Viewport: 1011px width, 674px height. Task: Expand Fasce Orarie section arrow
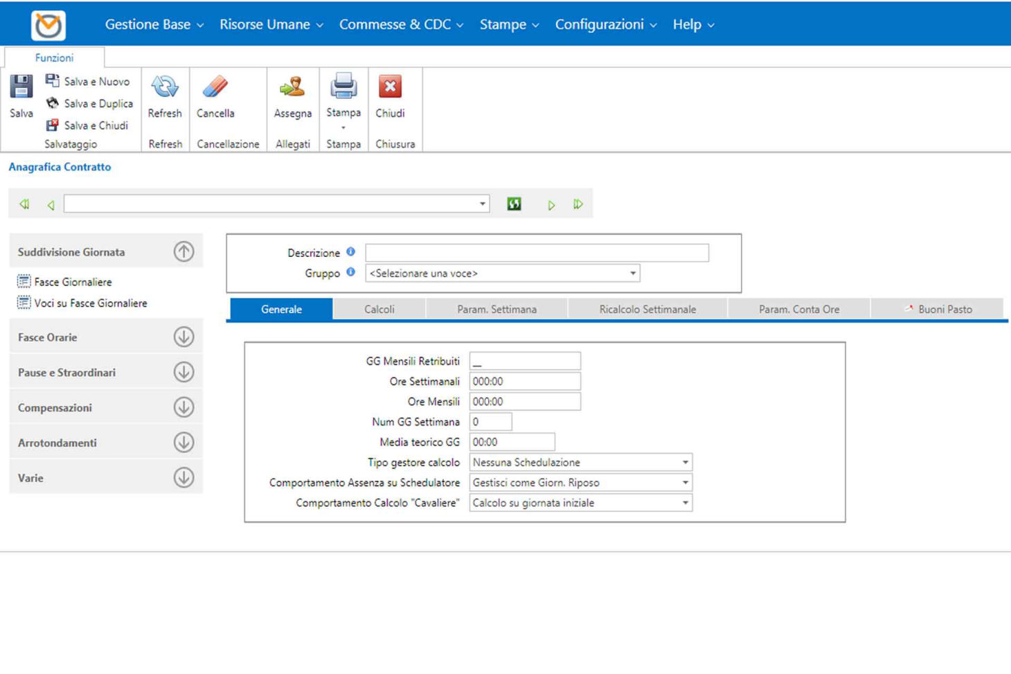point(184,337)
